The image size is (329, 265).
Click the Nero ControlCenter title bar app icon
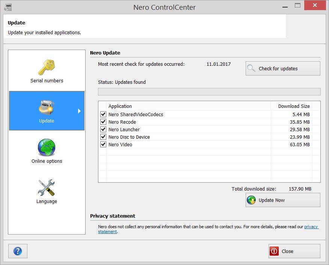[x=8, y=8]
